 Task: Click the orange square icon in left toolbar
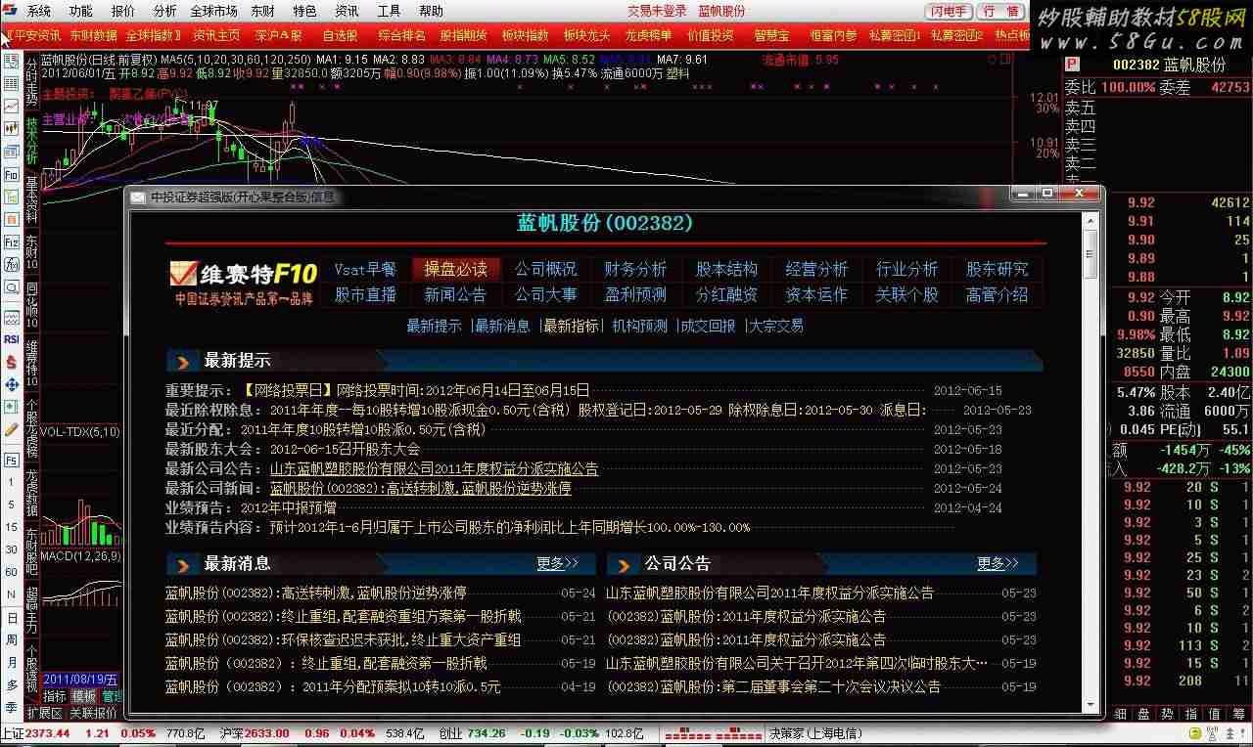pyautogui.click(x=12, y=219)
